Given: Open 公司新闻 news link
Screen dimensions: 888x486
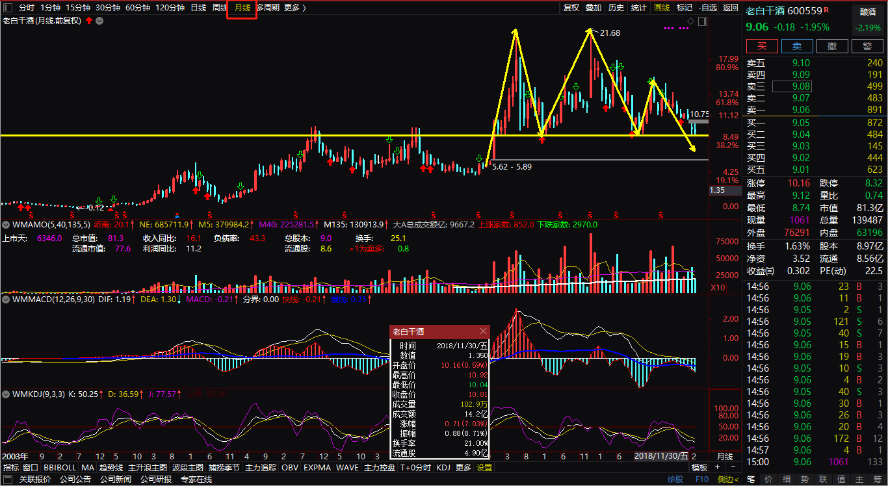Looking at the screenshot, I should 116,480.
